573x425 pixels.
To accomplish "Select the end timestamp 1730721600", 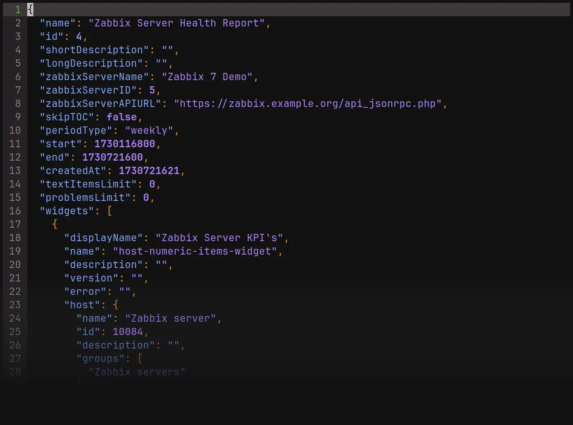I will coord(113,157).
